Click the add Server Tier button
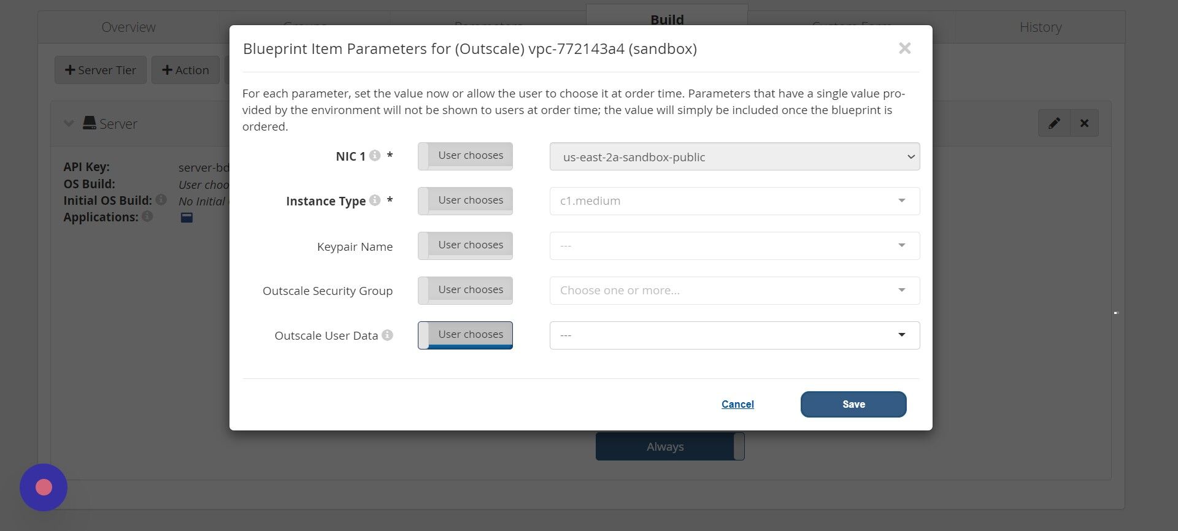The height and width of the screenshot is (531, 1178). tap(101, 70)
